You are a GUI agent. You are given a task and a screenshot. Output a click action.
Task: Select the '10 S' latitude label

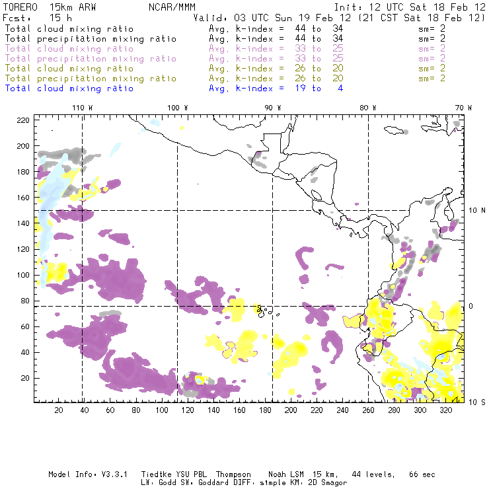[477, 402]
